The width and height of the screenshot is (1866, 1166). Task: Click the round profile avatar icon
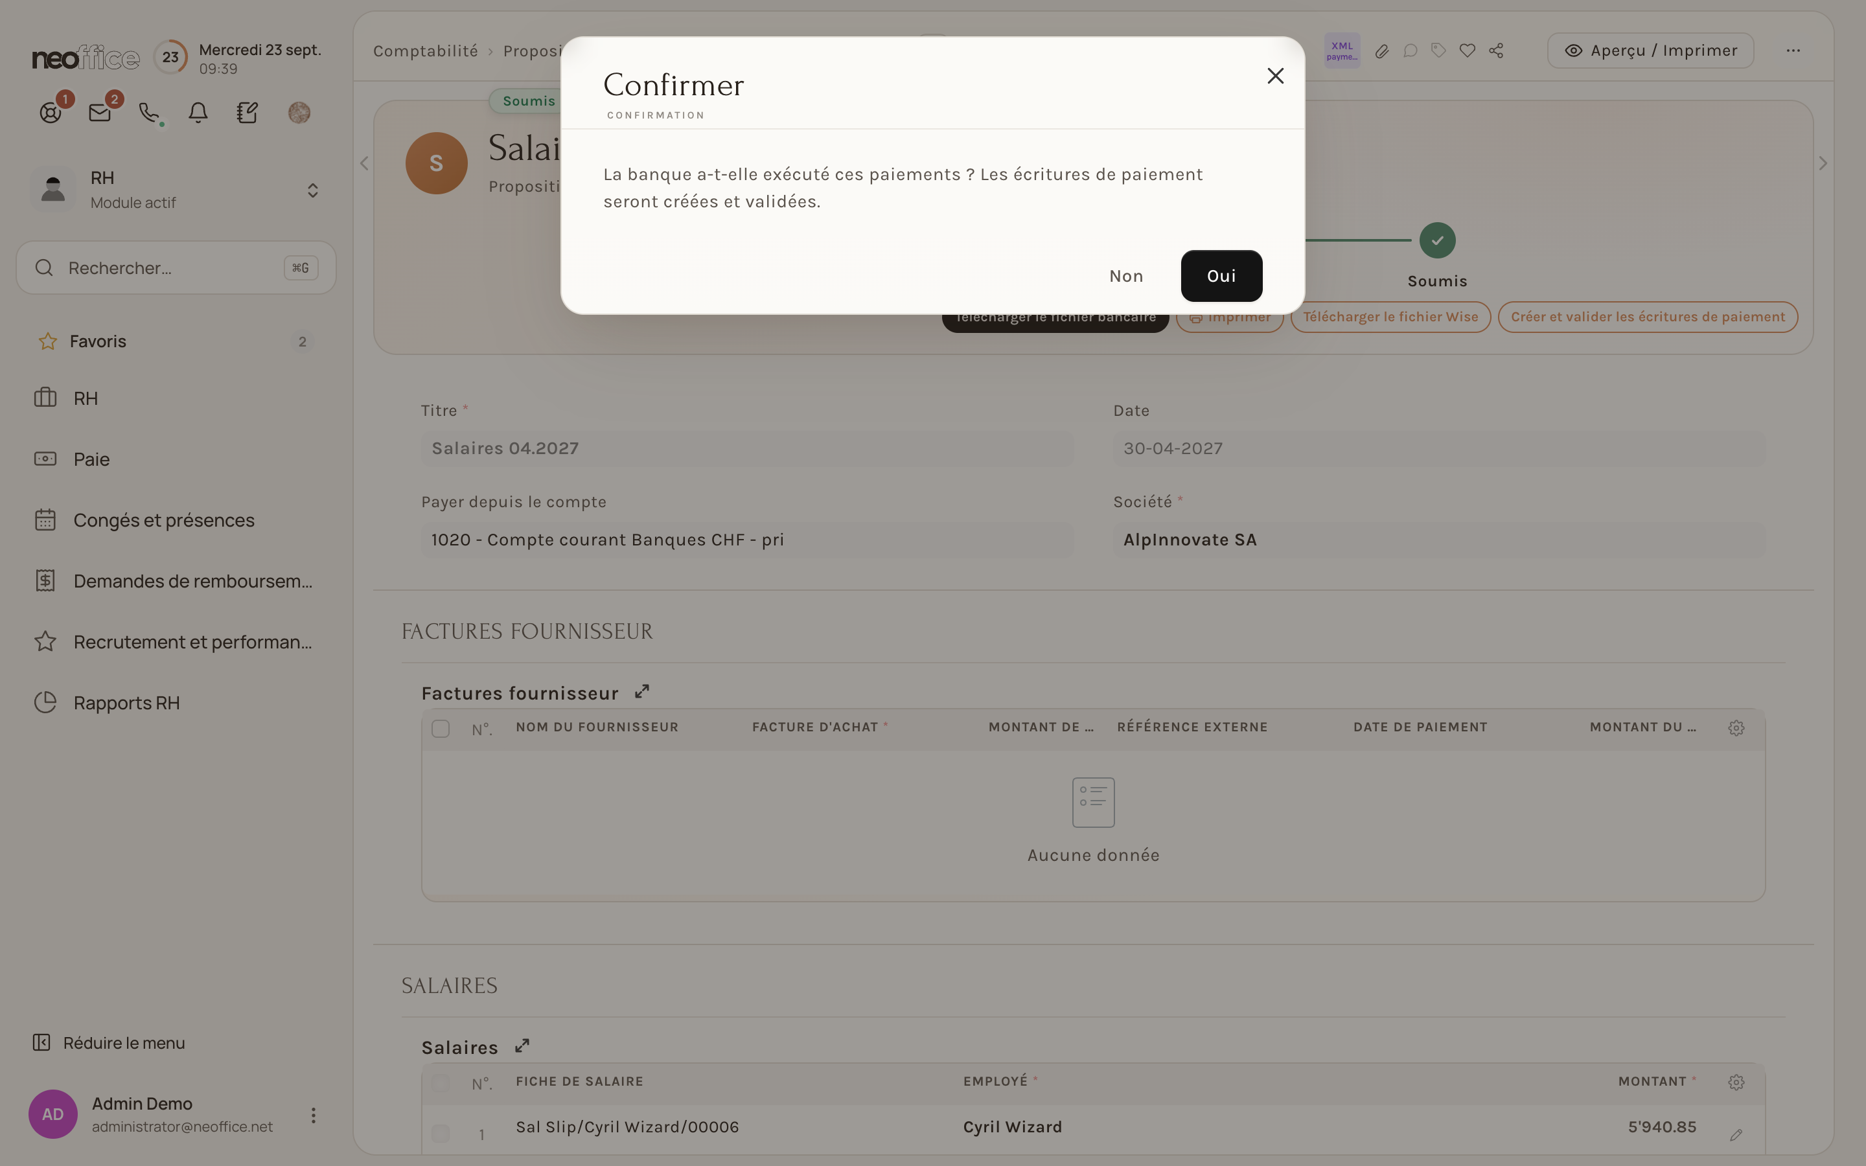point(299,113)
